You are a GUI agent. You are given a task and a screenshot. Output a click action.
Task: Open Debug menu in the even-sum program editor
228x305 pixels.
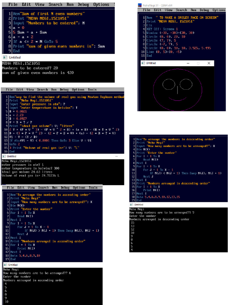[x=83, y=4]
